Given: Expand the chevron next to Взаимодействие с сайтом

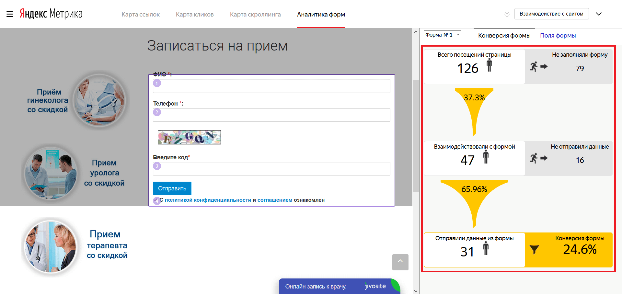Looking at the screenshot, I should coord(599,14).
